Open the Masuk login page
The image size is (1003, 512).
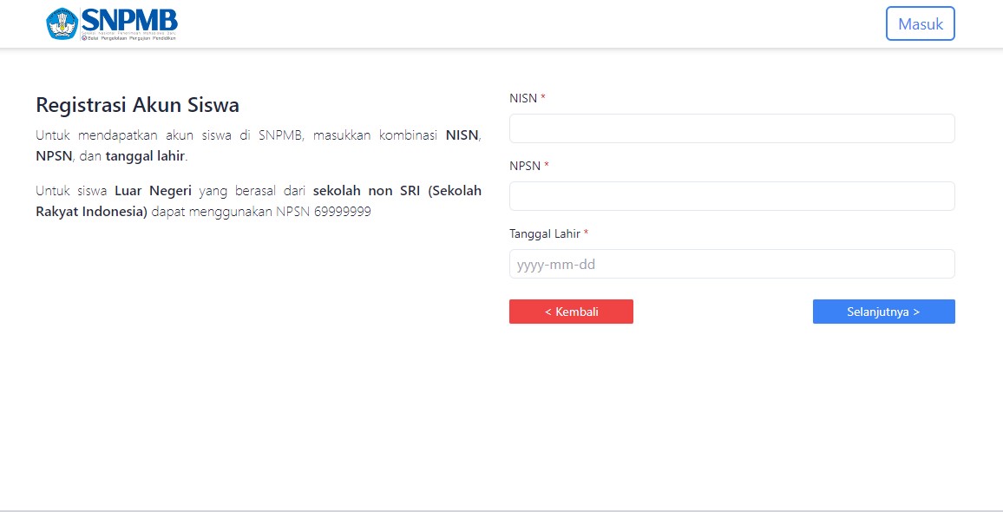tap(920, 23)
